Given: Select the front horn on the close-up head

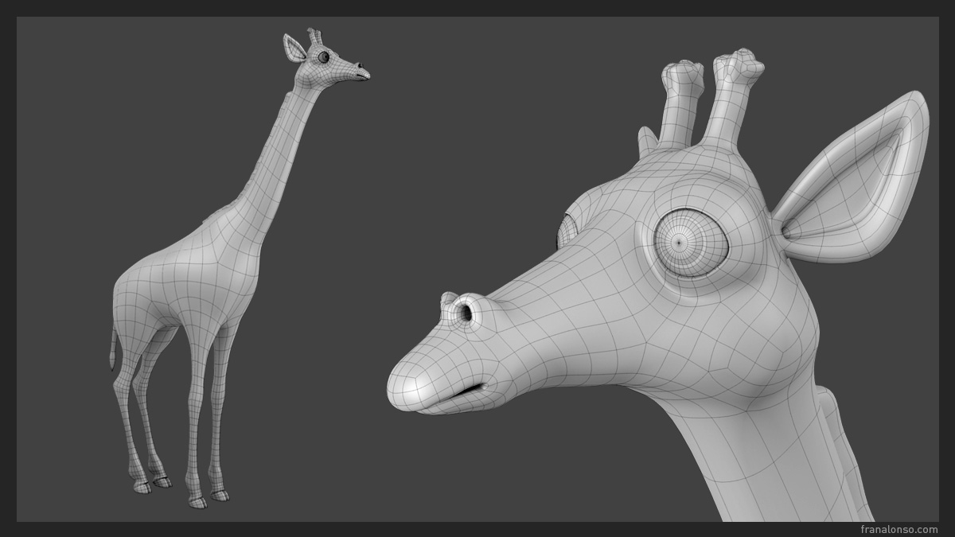Looking at the screenshot, I should click(x=682, y=103).
